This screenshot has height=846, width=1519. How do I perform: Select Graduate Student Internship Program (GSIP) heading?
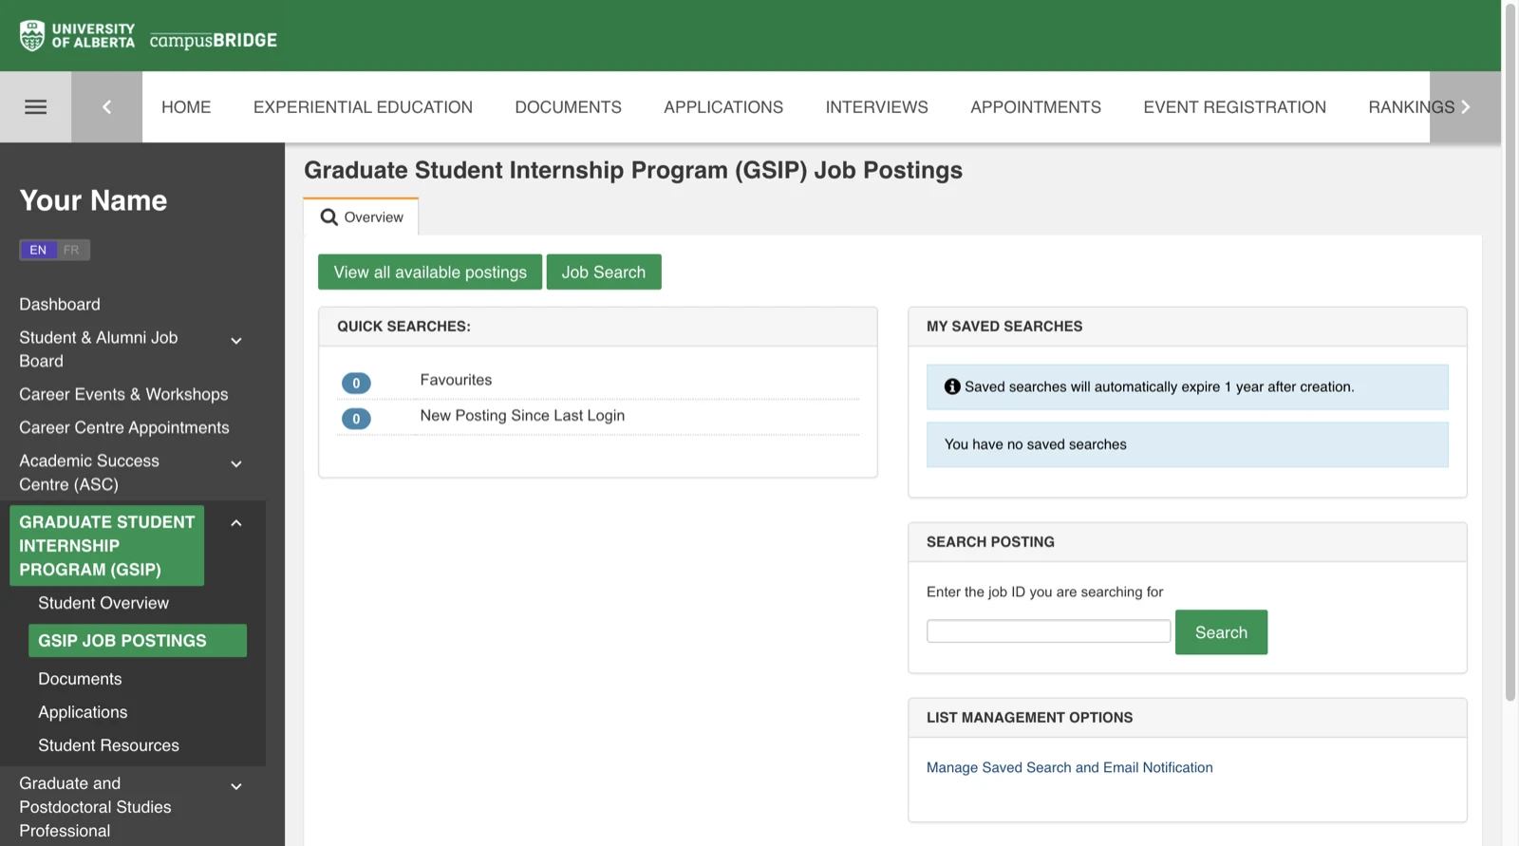pos(106,546)
